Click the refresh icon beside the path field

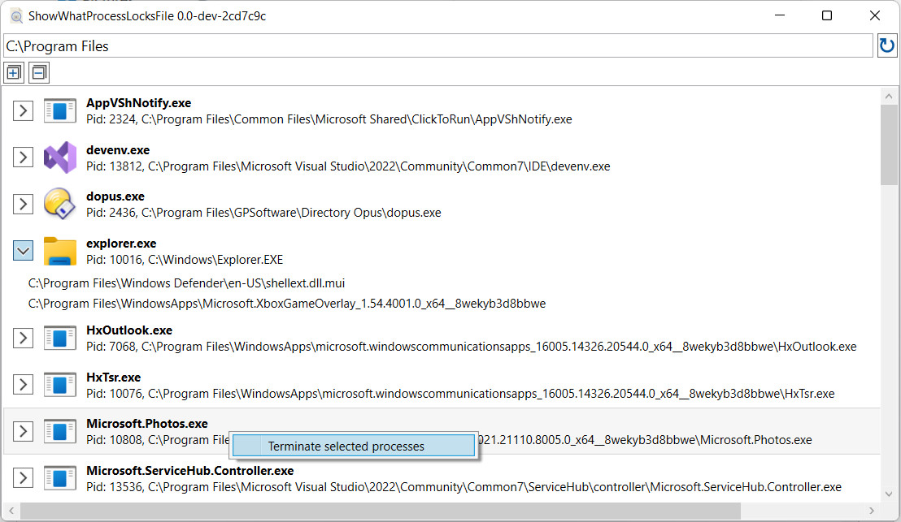[x=886, y=45]
